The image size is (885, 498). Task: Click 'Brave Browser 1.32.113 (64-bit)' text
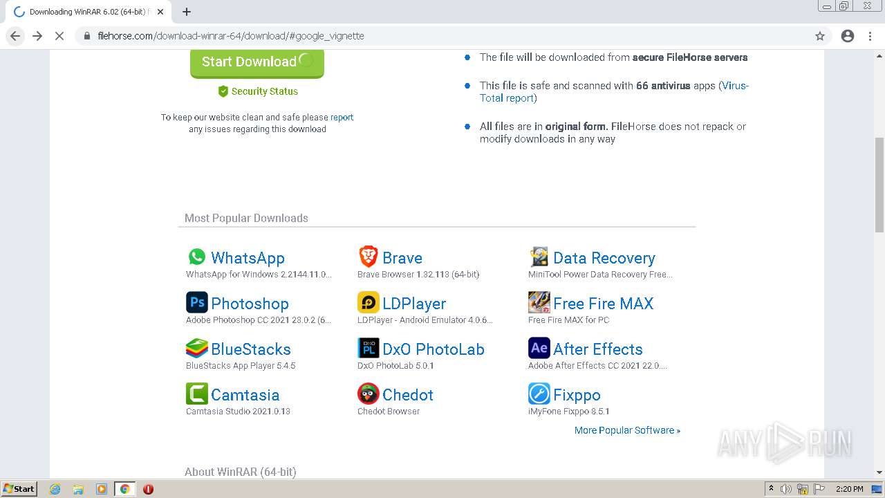[x=418, y=275]
